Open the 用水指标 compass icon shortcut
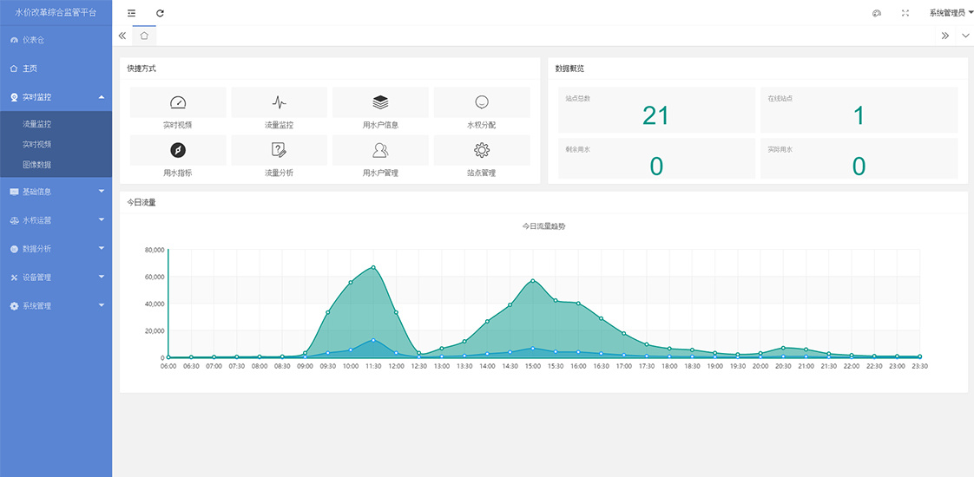The width and height of the screenshot is (974, 477). click(178, 150)
